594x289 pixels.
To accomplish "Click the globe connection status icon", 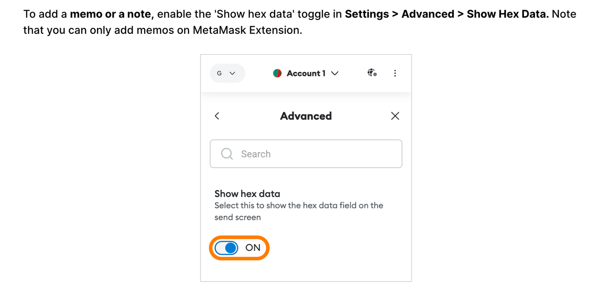I will click(x=372, y=73).
